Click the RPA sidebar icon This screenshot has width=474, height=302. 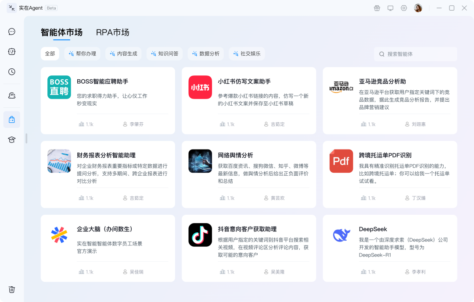(11, 95)
